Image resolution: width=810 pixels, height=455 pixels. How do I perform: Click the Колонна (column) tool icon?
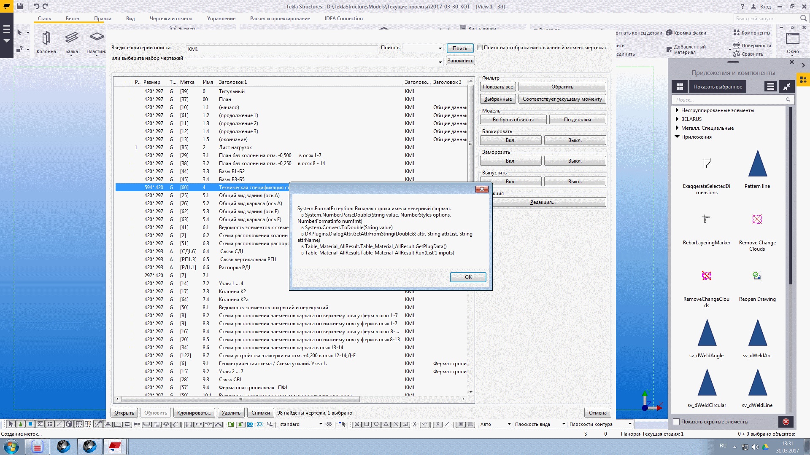point(46,38)
